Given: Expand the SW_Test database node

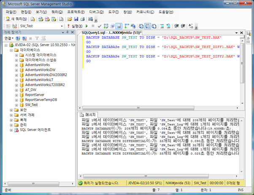Looking at the screenshot, I should point(16,105).
